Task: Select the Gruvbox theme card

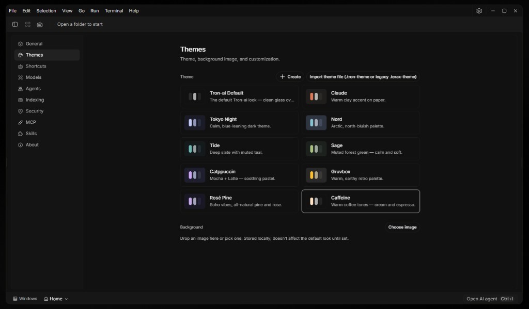Action: tap(361, 175)
